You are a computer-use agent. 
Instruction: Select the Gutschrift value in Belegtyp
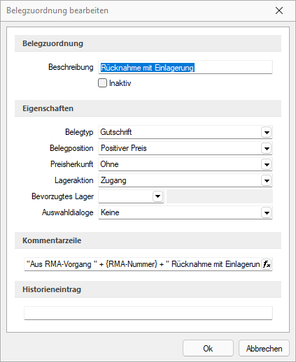(x=116, y=132)
